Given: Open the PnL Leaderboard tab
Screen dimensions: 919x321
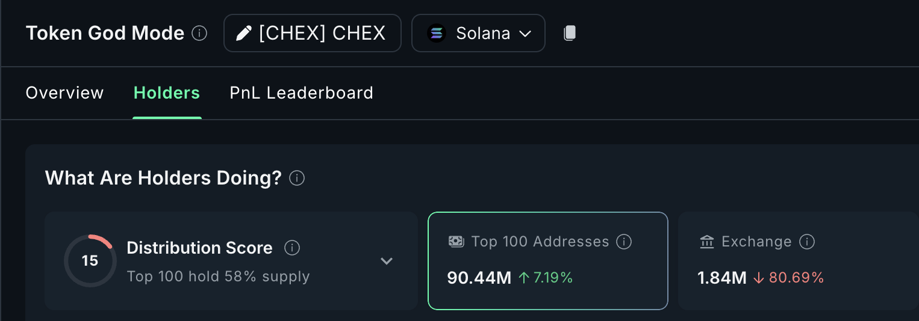Looking at the screenshot, I should tap(301, 93).
